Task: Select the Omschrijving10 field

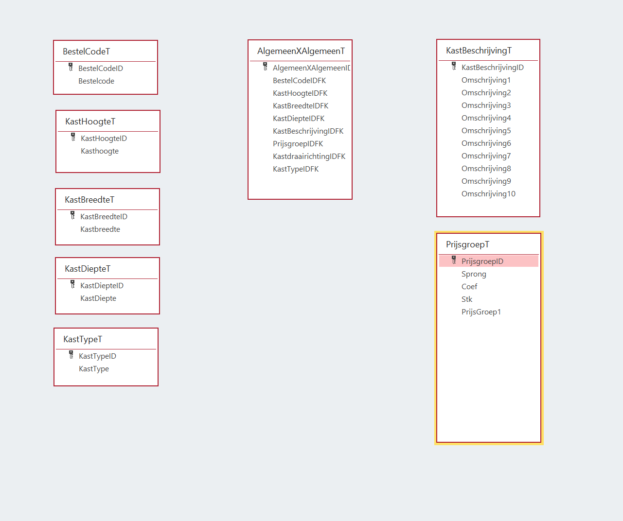Action: pos(488,194)
